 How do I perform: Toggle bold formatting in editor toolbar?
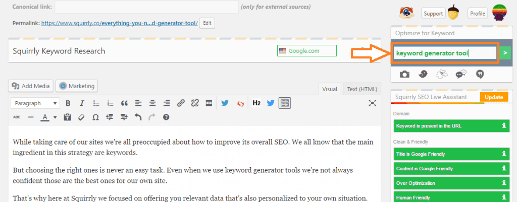(x=68, y=103)
